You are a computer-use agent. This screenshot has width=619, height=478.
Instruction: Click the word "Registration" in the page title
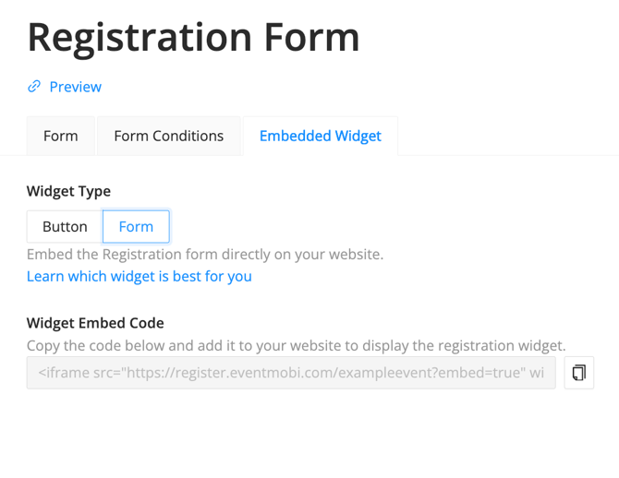click(x=139, y=37)
